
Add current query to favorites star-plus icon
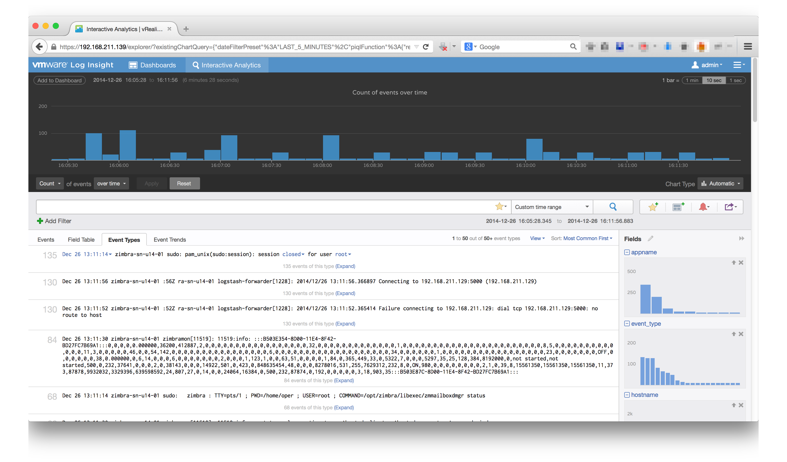tap(653, 207)
